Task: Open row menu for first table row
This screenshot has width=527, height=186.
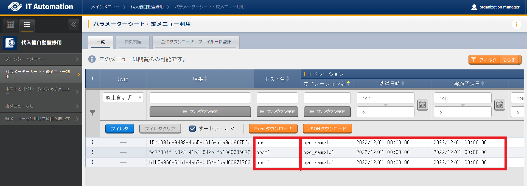Action: 92,142
